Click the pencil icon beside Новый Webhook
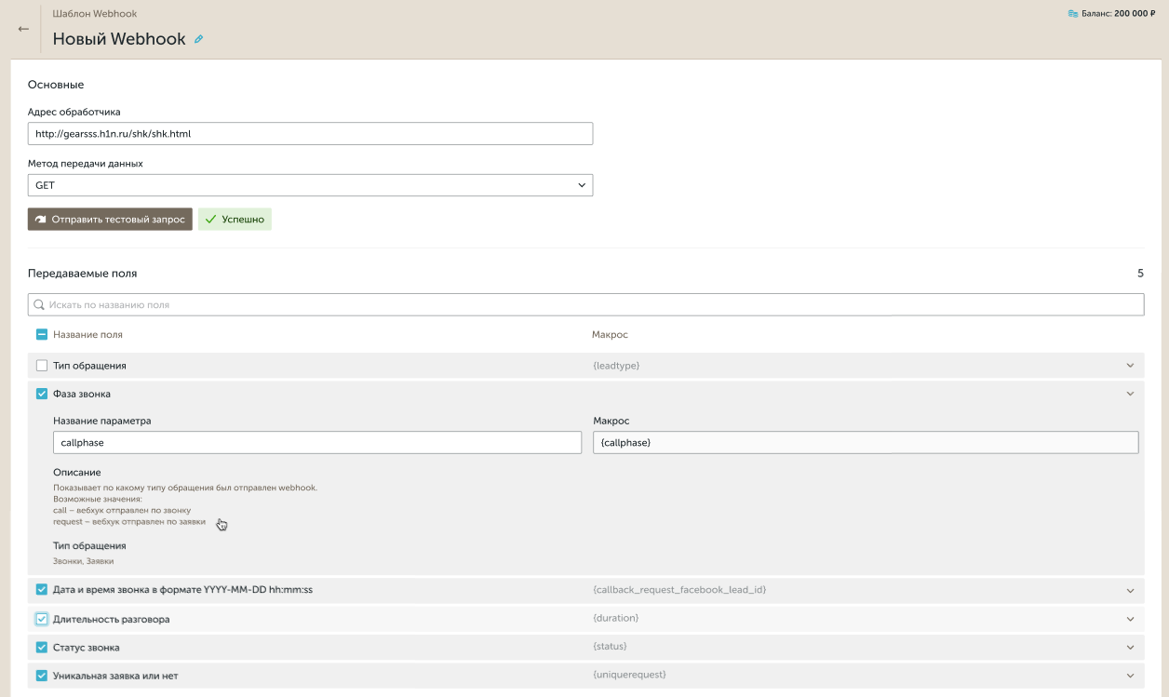Image resolution: width=1169 pixels, height=697 pixels. tap(198, 39)
